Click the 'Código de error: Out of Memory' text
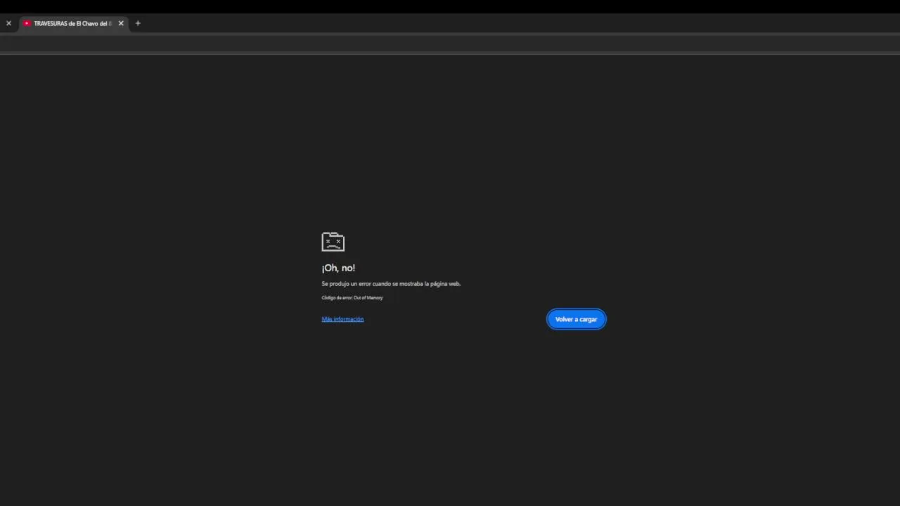This screenshot has height=506, width=900. tap(352, 298)
